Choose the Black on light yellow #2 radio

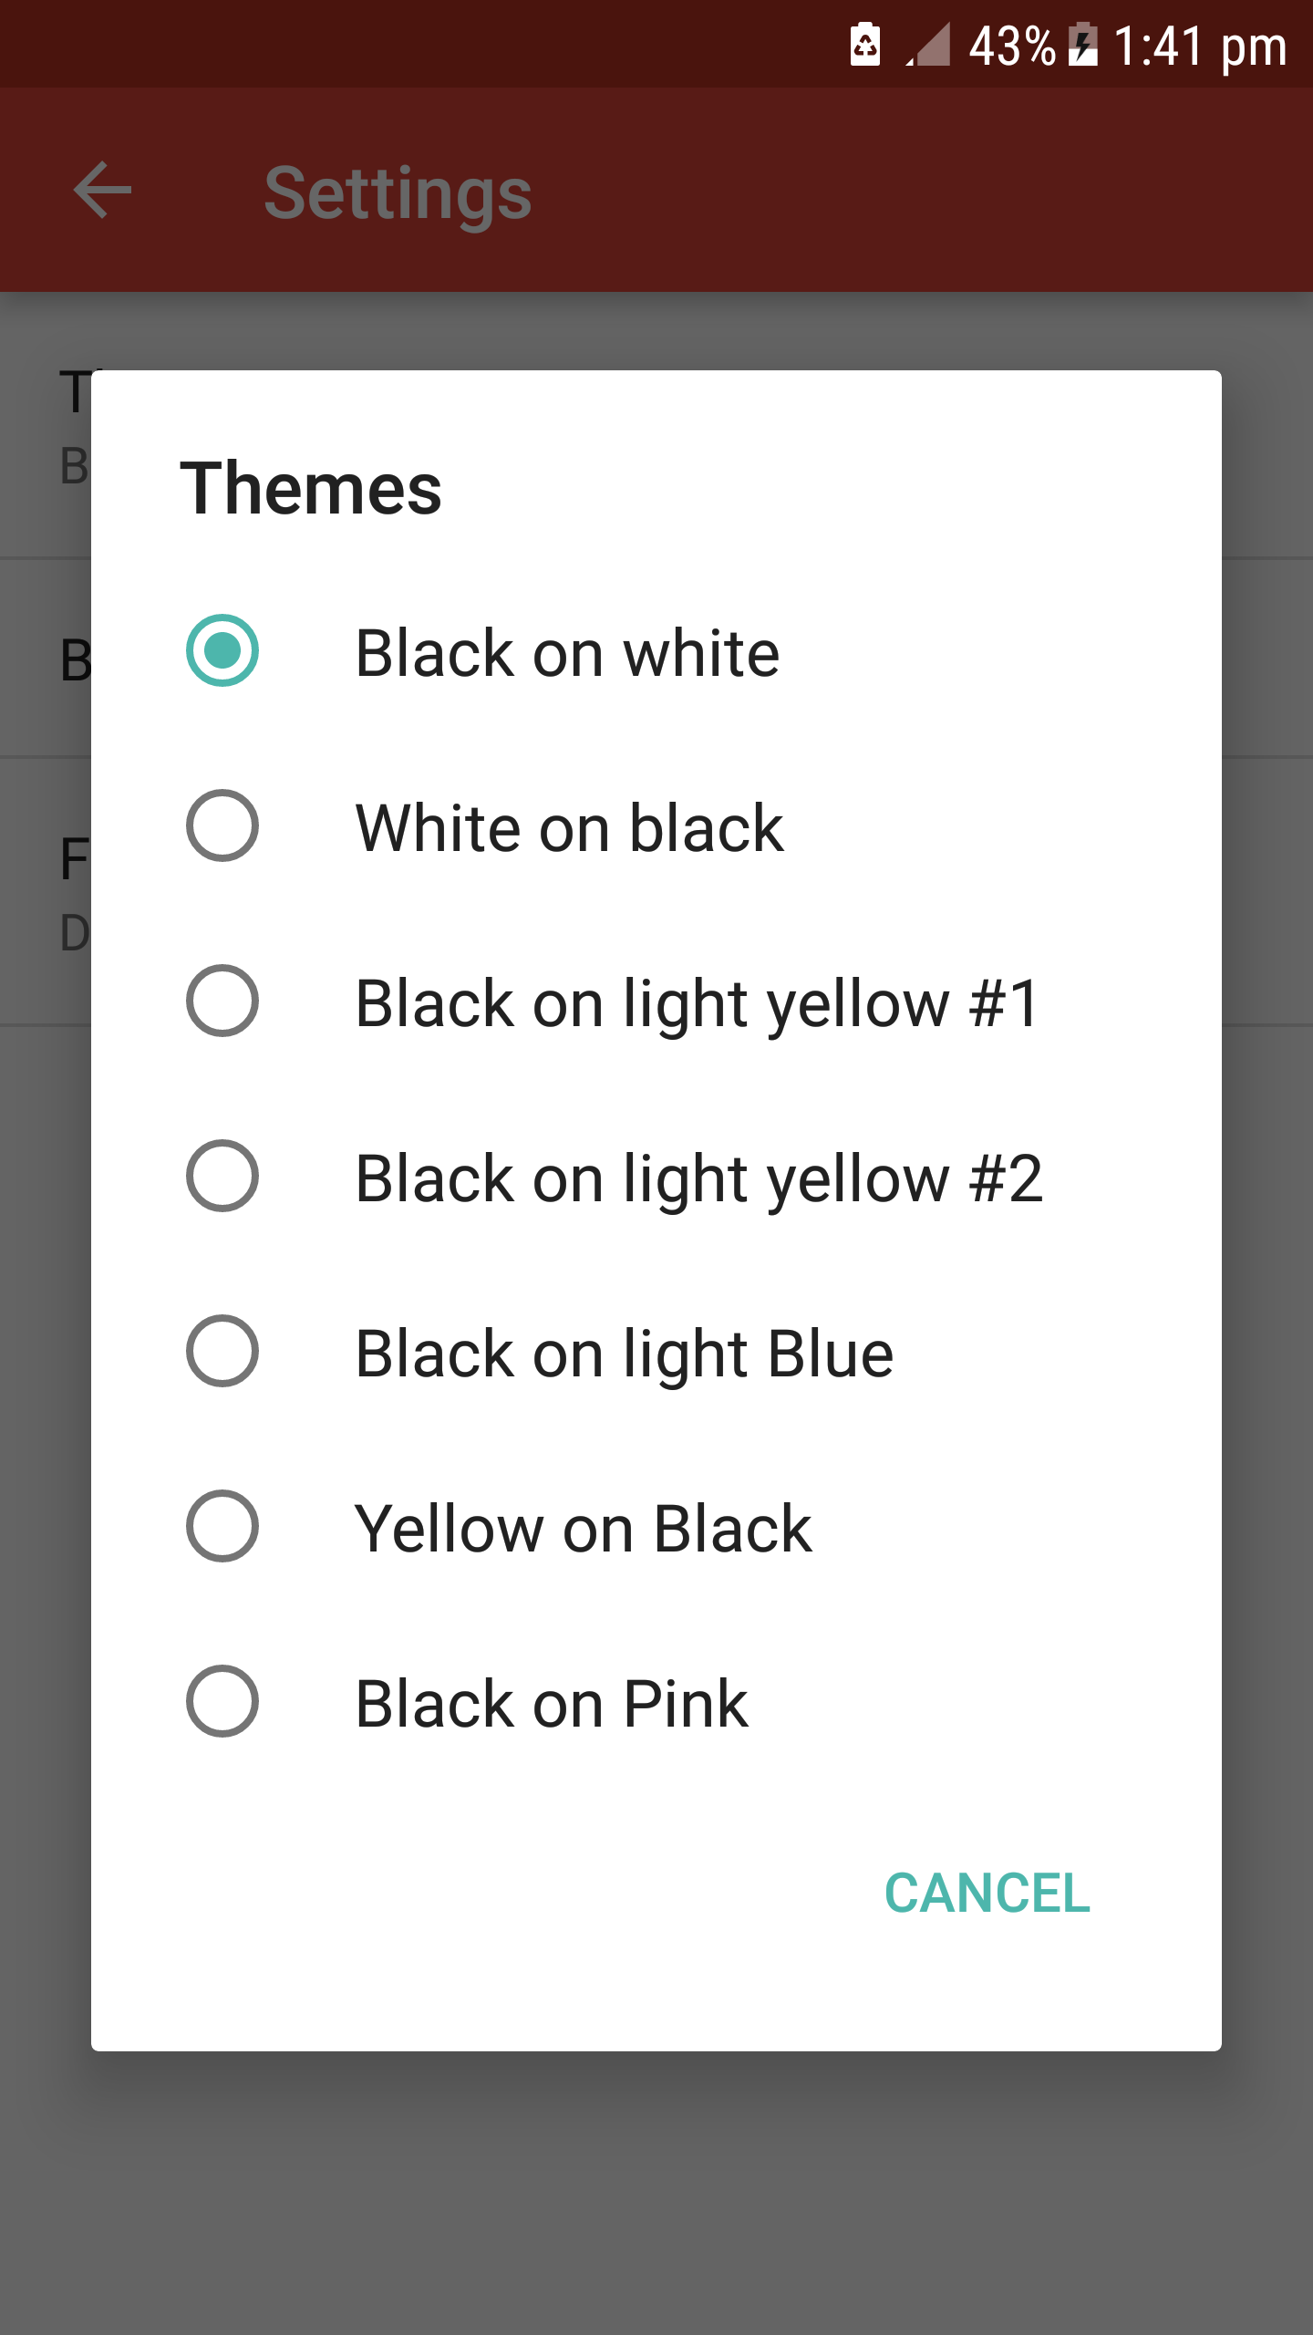point(222,1177)
